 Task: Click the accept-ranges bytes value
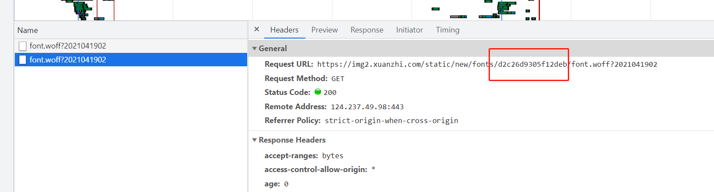point(333,156)
